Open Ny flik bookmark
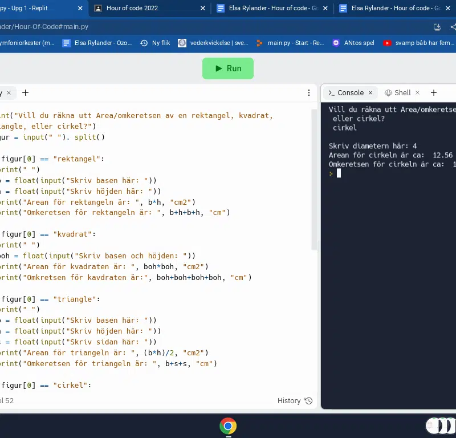The height and width of the screenshot is (438, 456). coord(155,43)
